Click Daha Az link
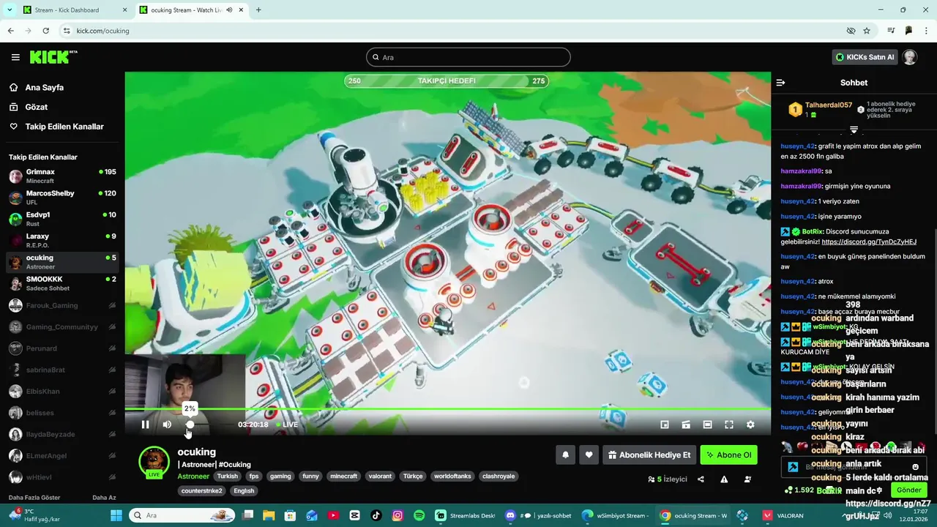 [x=104, y=498]
